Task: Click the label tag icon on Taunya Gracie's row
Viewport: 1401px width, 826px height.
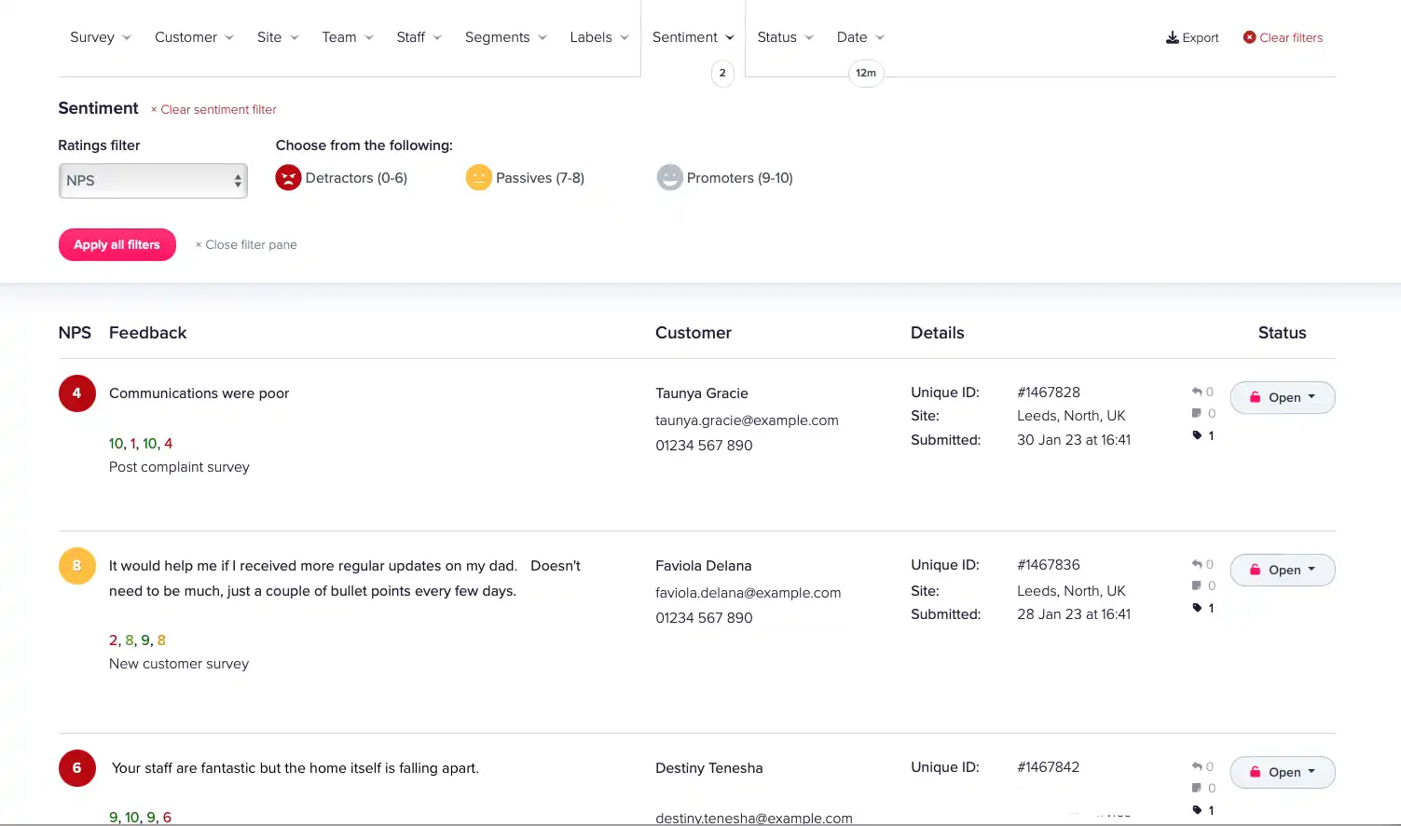Action: tap(1197, 435)
